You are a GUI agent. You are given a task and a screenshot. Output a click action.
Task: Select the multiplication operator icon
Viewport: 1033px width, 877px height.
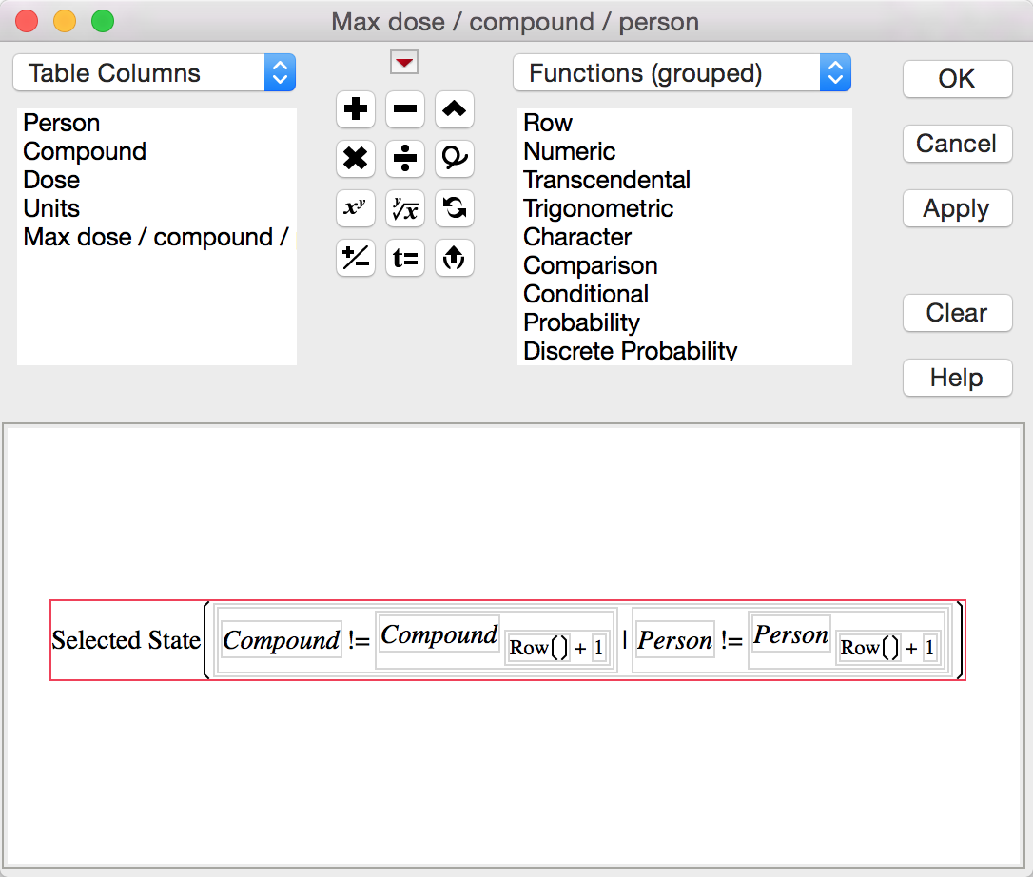[355, 159]
